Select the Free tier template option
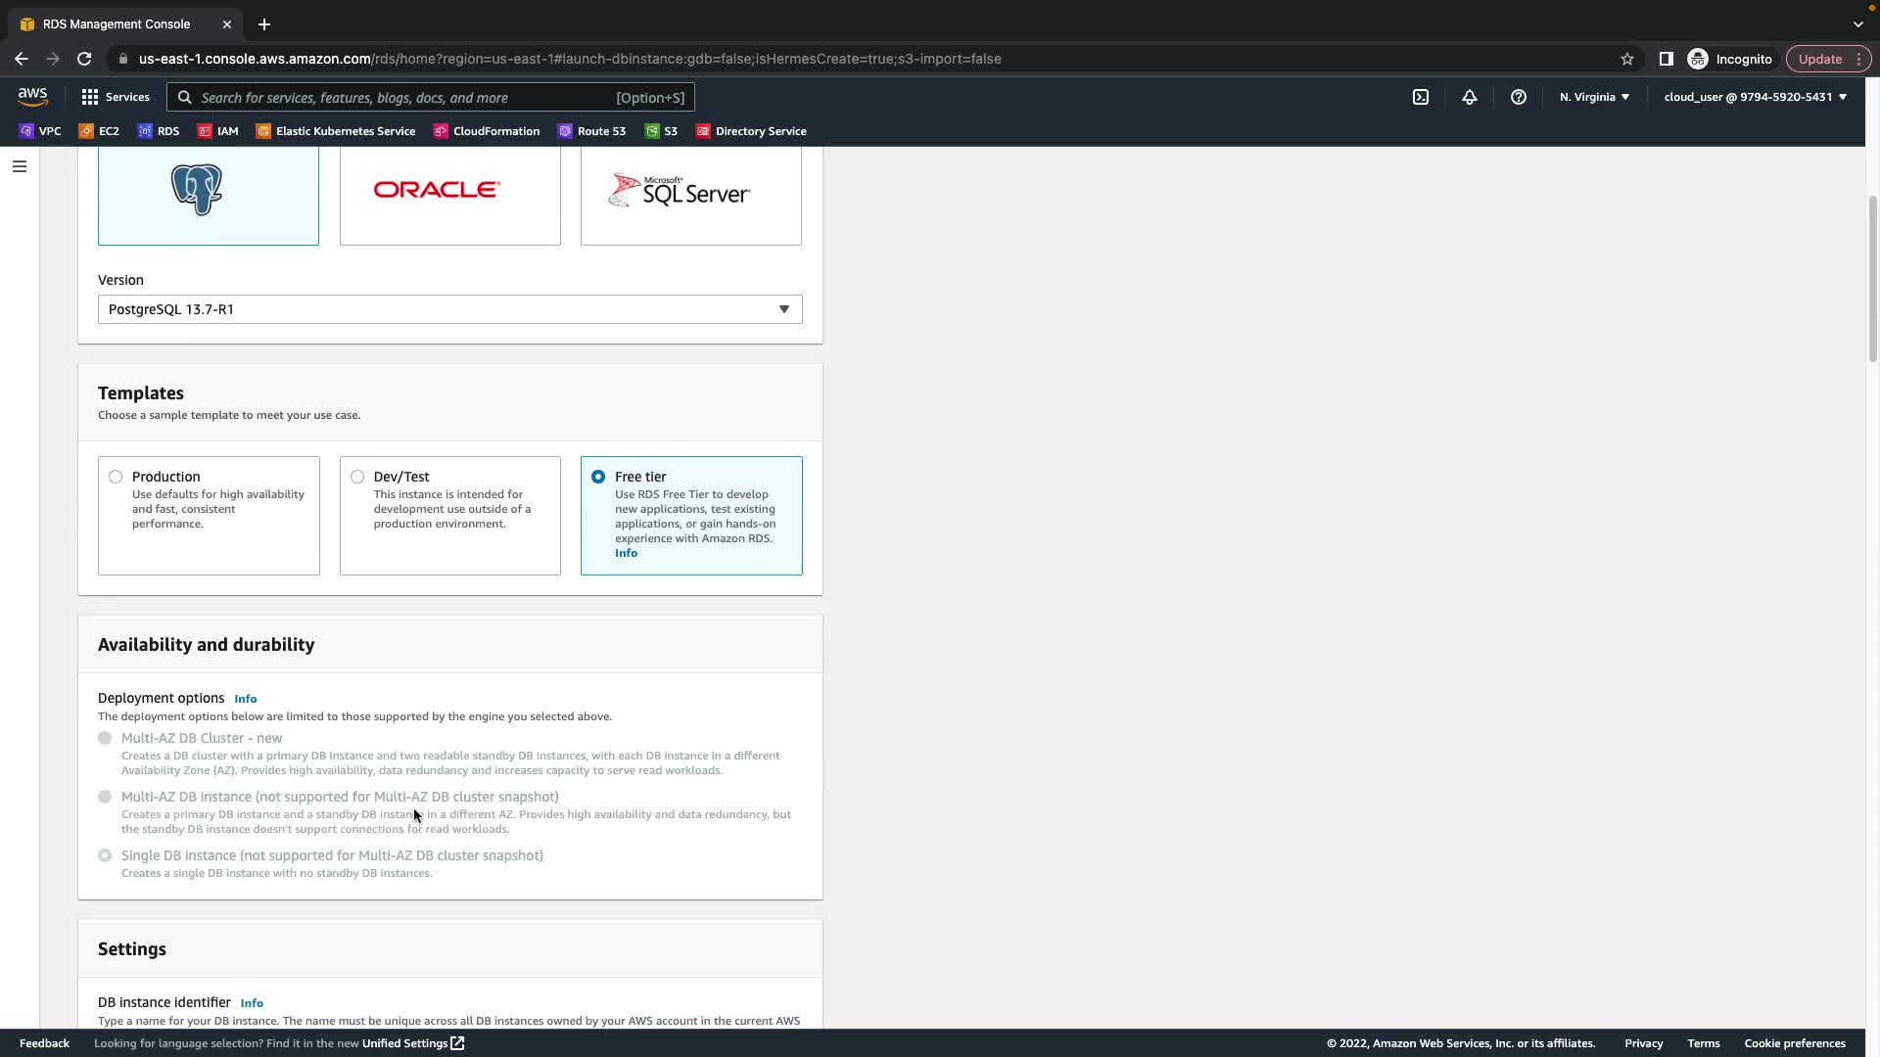The width and height of the screenshot is (1880, 1057). 598,477
